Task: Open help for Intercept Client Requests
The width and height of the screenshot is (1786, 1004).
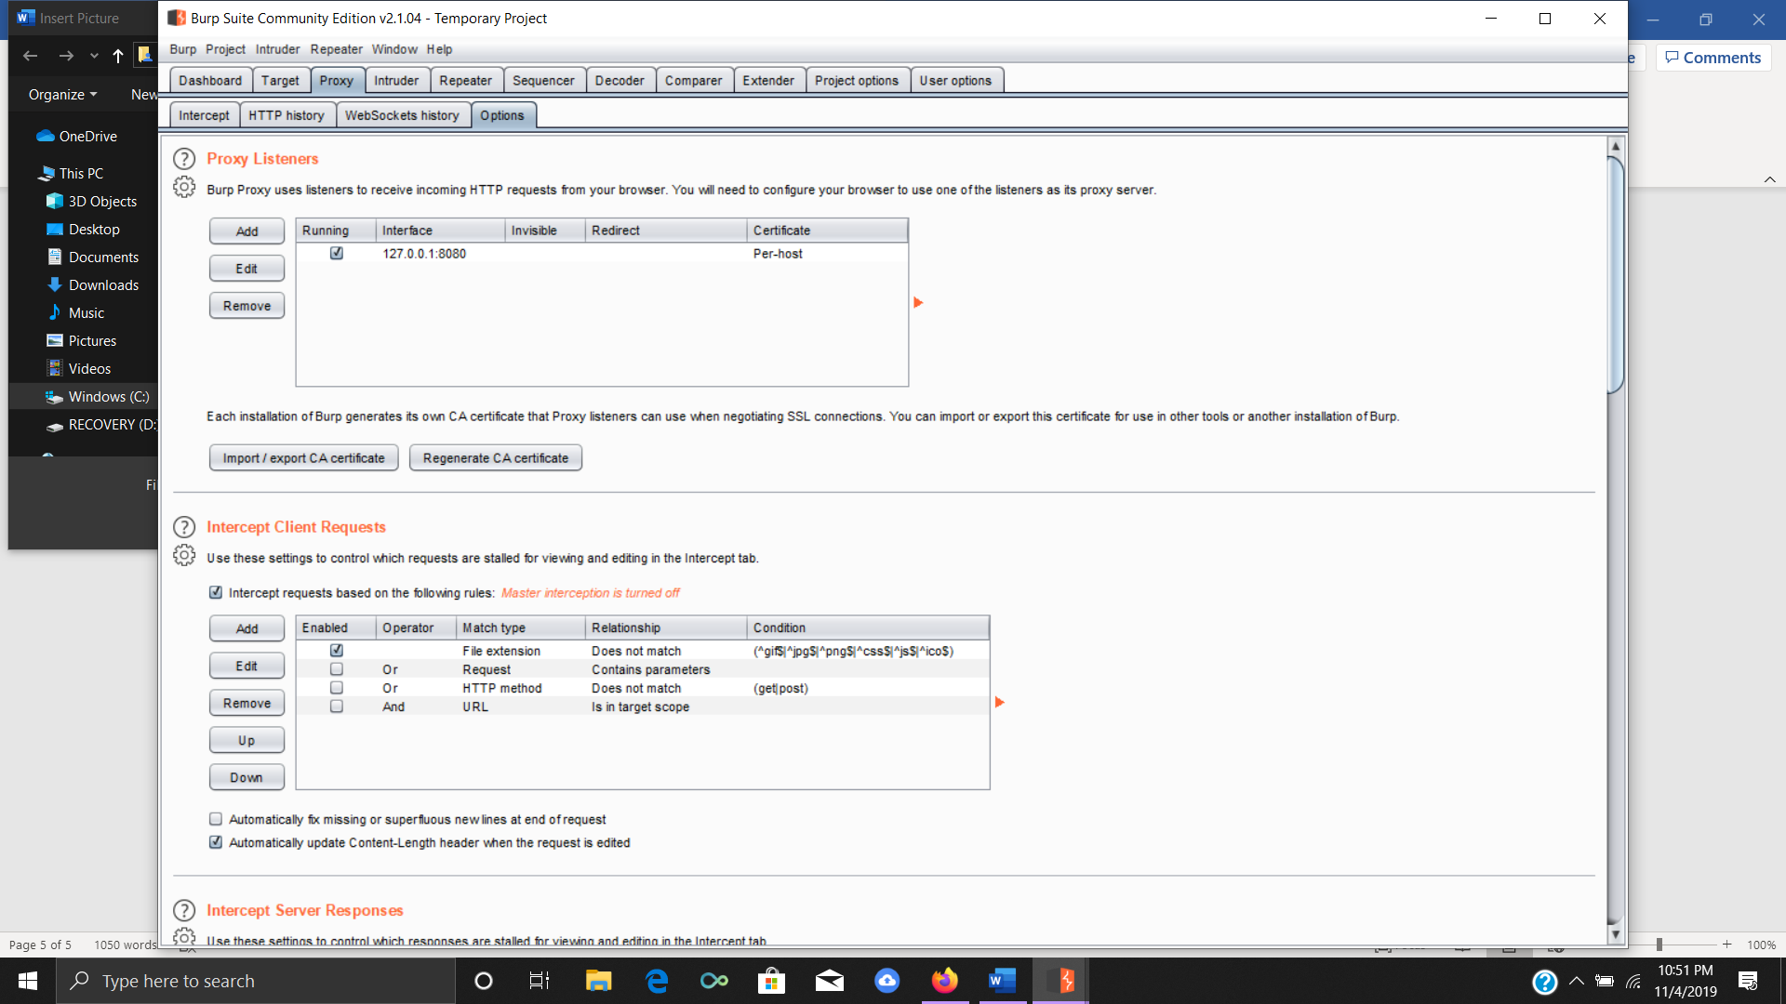Action: [184, 527]
